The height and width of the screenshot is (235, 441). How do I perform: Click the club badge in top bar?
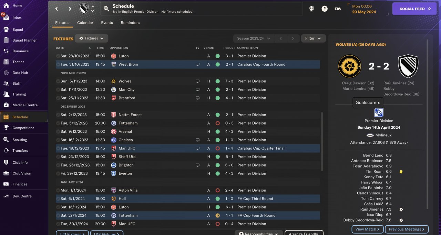click(84, 9)
